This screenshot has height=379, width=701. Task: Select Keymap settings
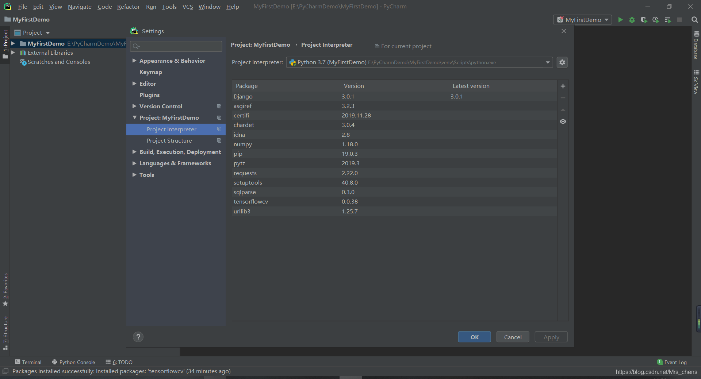pos(150,72)
